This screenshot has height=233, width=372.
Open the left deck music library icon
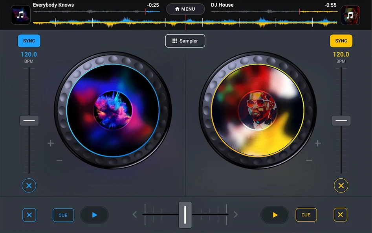coord(21,15)
